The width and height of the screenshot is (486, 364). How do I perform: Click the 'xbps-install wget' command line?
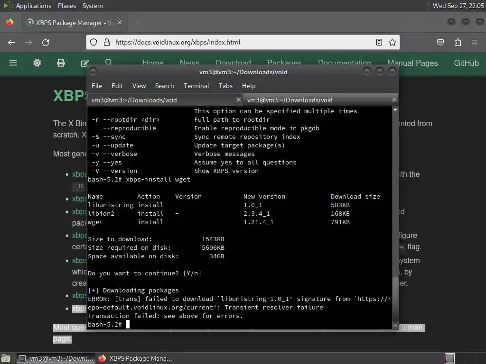(x=139, y=180)
